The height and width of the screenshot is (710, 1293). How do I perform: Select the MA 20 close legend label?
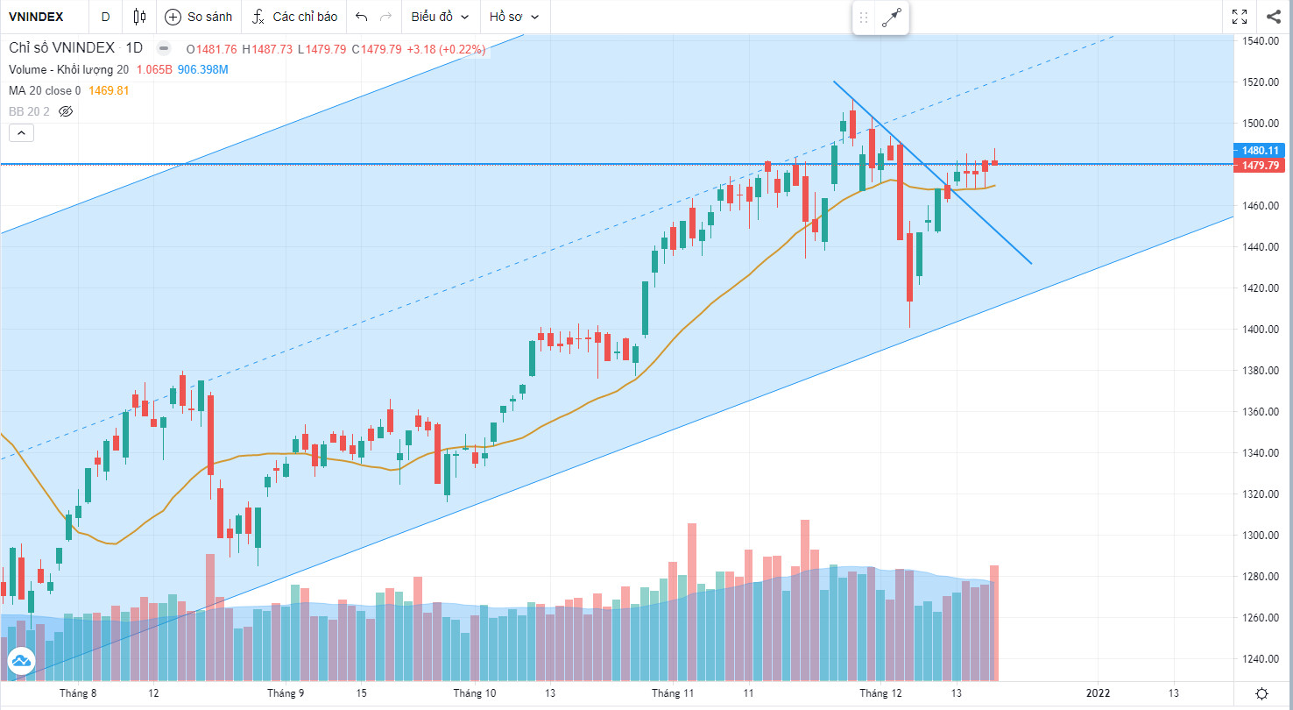coord(44,90)
